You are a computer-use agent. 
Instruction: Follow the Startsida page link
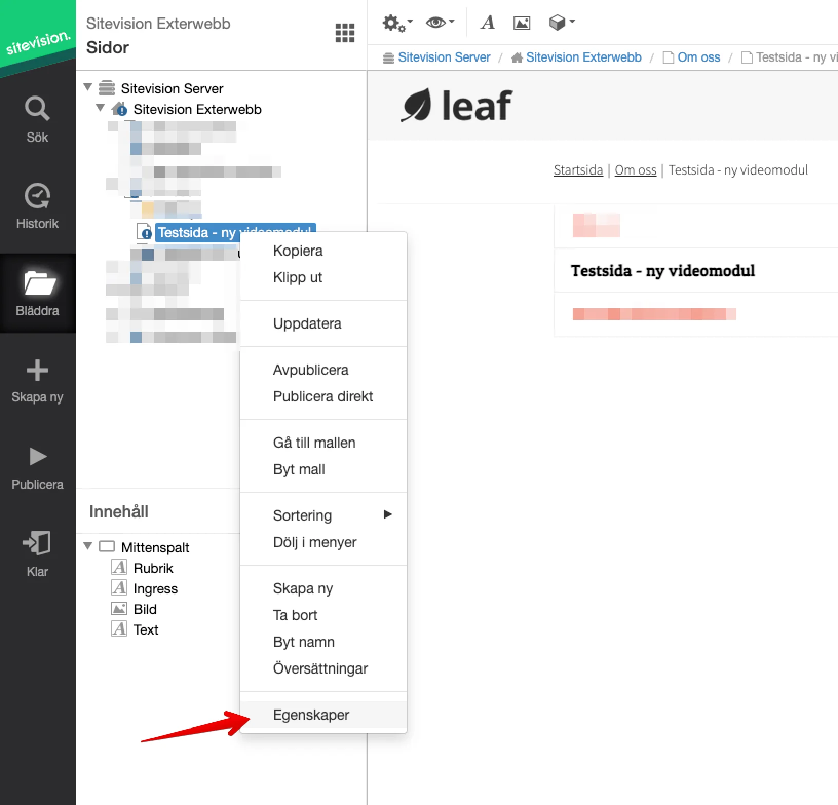coord(578,170)
